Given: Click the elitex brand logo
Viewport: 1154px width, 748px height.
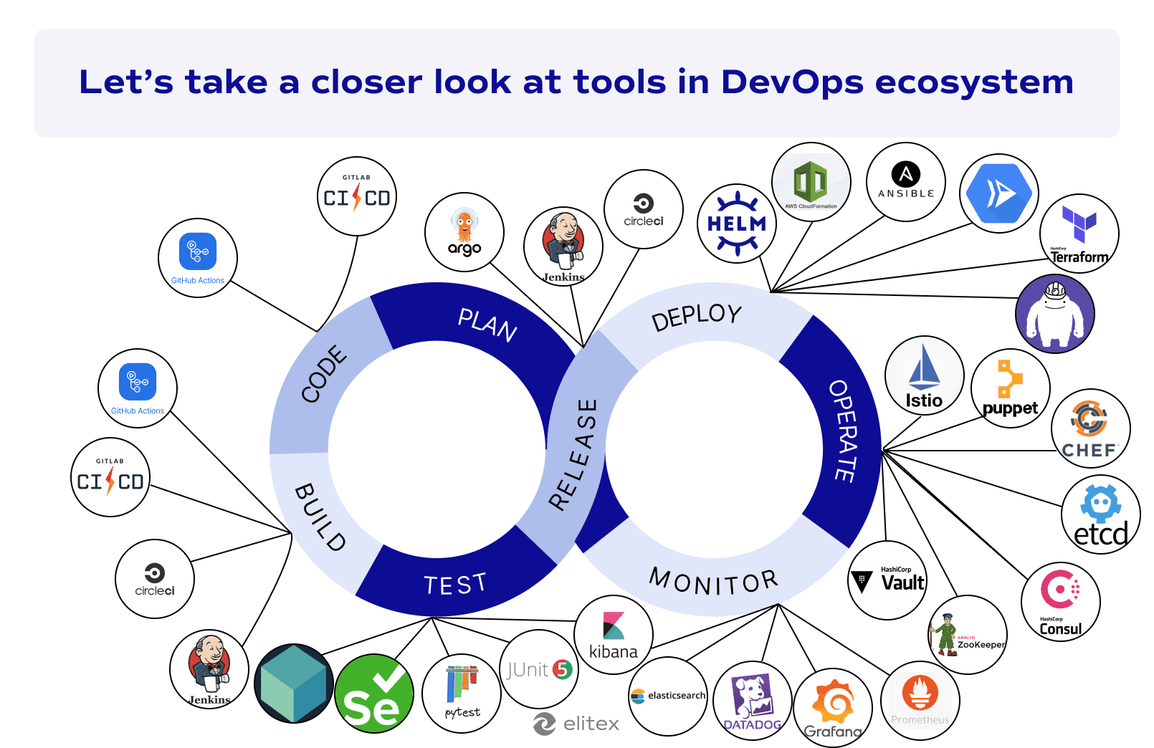Looking at the screenshot, I should click(576, 724).
